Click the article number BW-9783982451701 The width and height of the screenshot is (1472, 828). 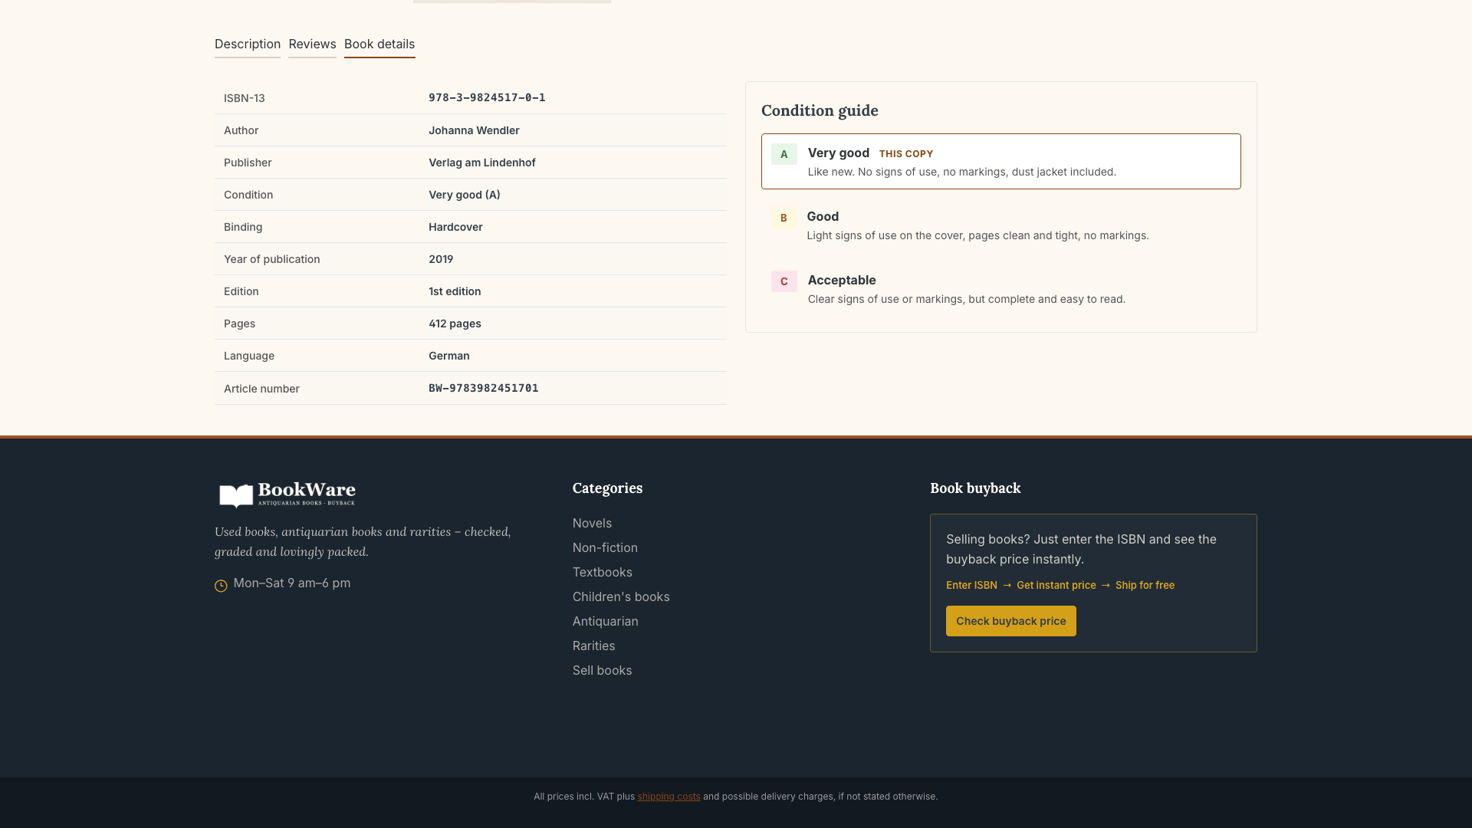point(484,388)
